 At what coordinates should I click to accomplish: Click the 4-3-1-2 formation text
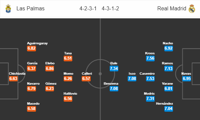pos(110,9)
